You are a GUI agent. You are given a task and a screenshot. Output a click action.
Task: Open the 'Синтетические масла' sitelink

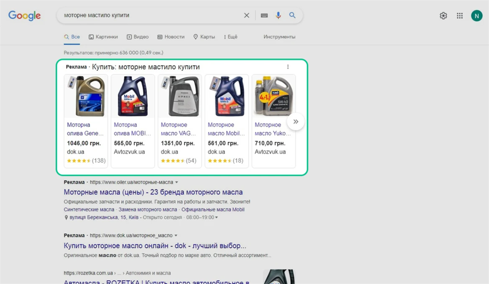pyautogui.click(x=89, y=210)
